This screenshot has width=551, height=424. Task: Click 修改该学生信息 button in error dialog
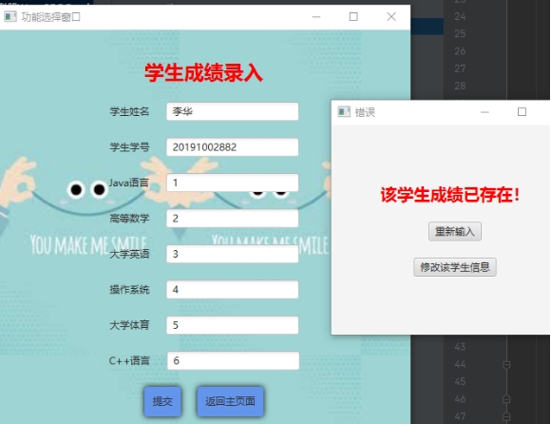tap(455, 267)
